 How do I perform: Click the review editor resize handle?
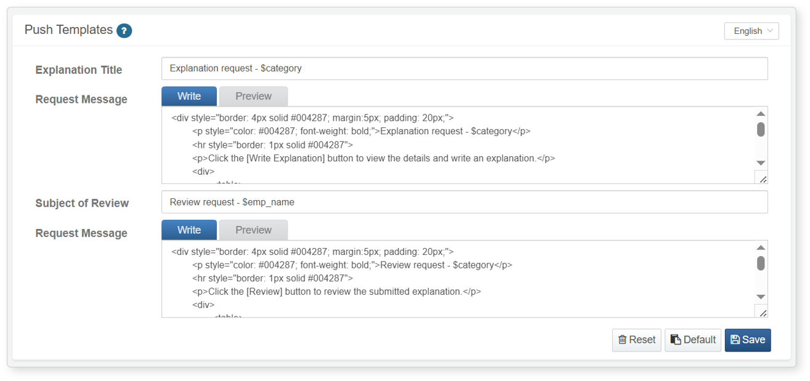tap(761, 311)
